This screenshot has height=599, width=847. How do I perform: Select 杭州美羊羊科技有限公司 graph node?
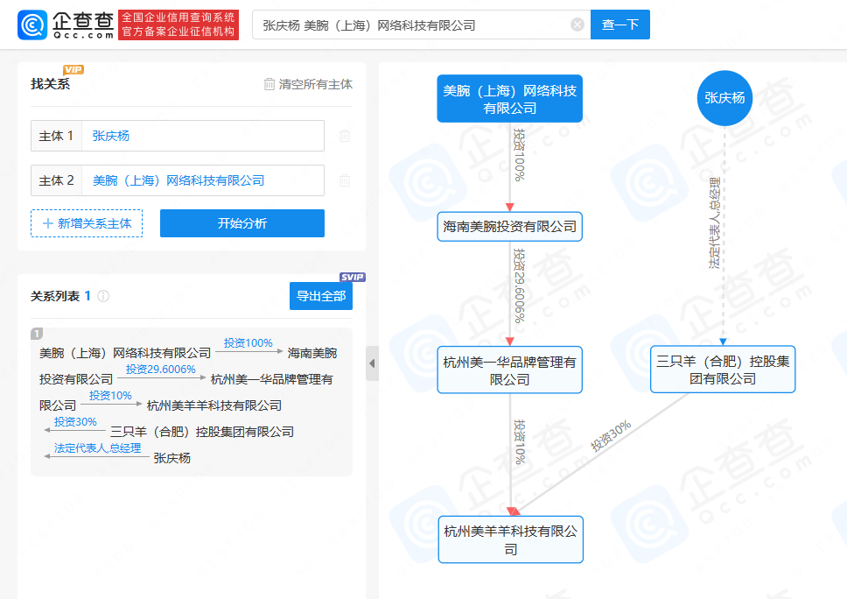coord(511,540)
